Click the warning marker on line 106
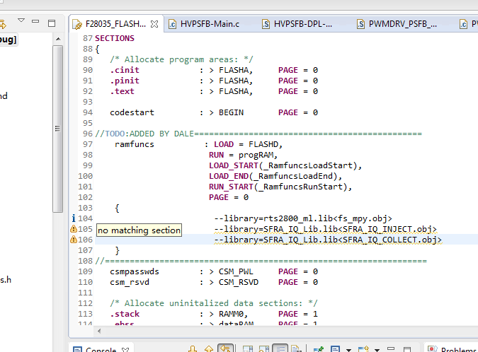This screenshot has height=352, width=478. [74, 240]
